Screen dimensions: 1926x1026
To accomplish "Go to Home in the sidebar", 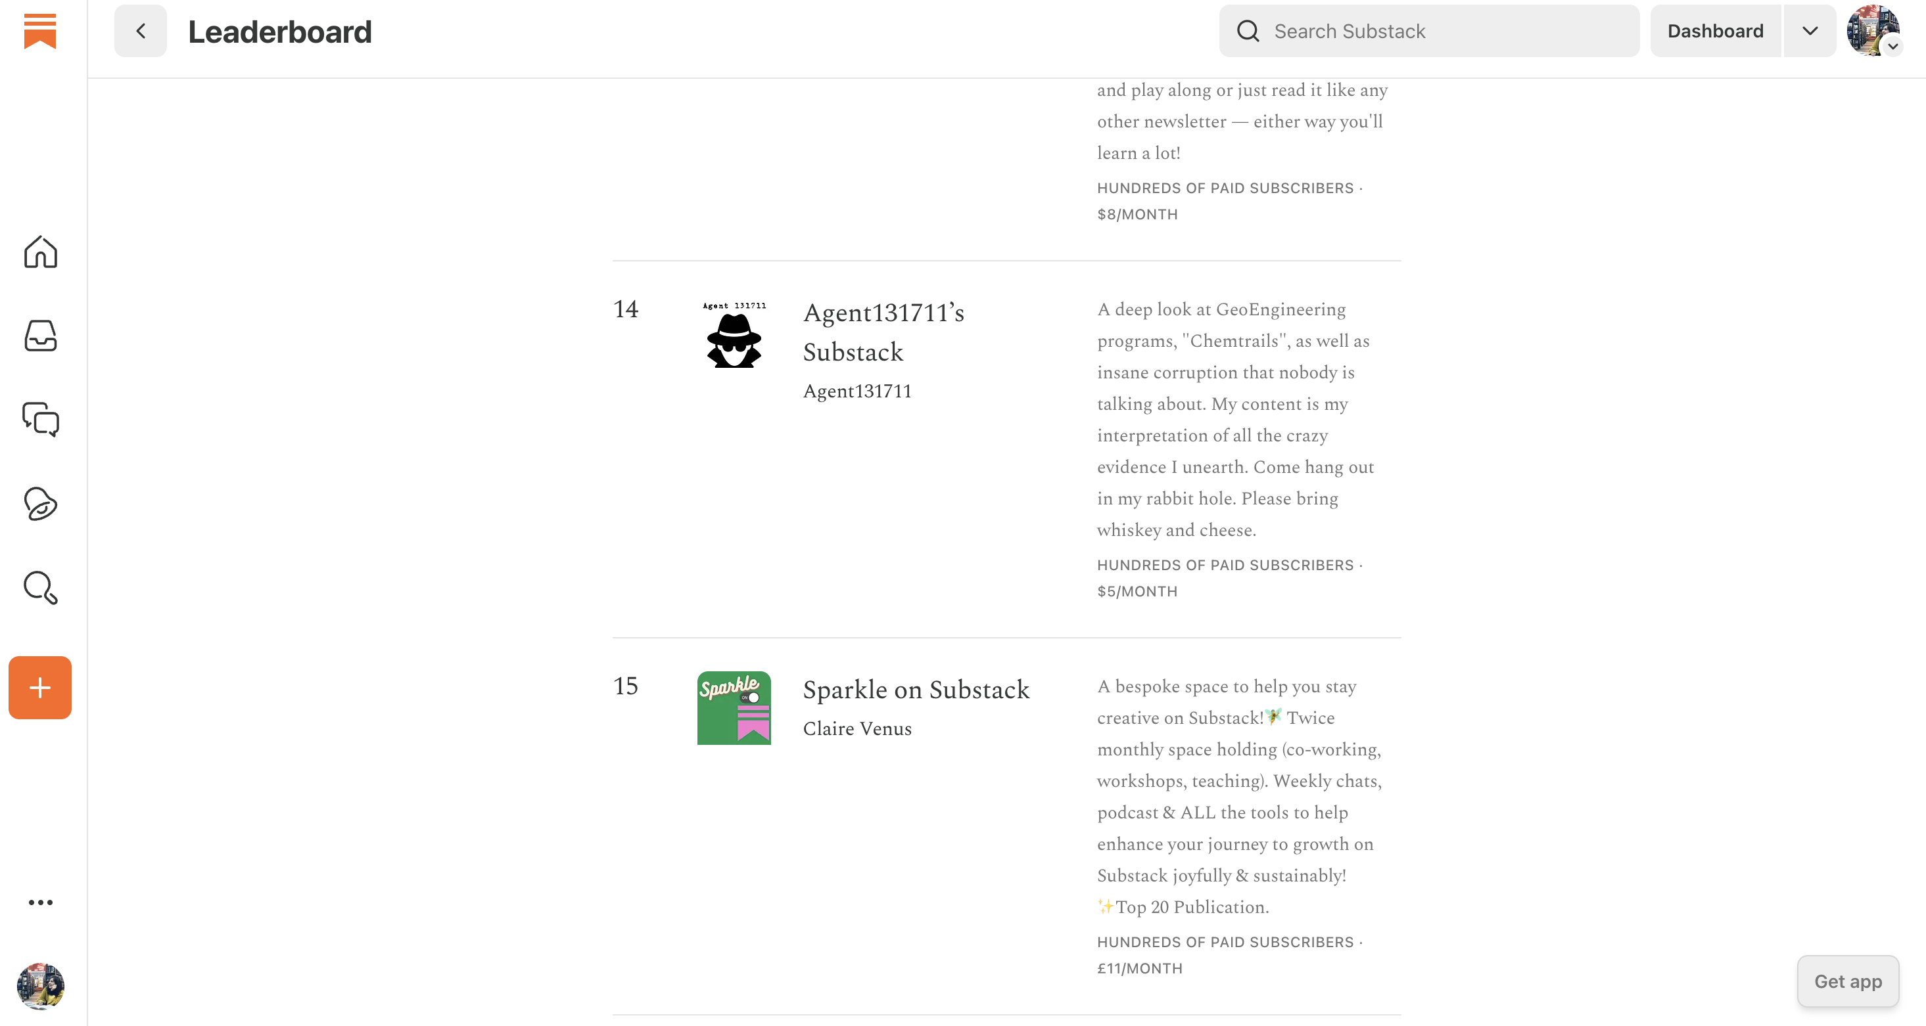I will [40, 252].
